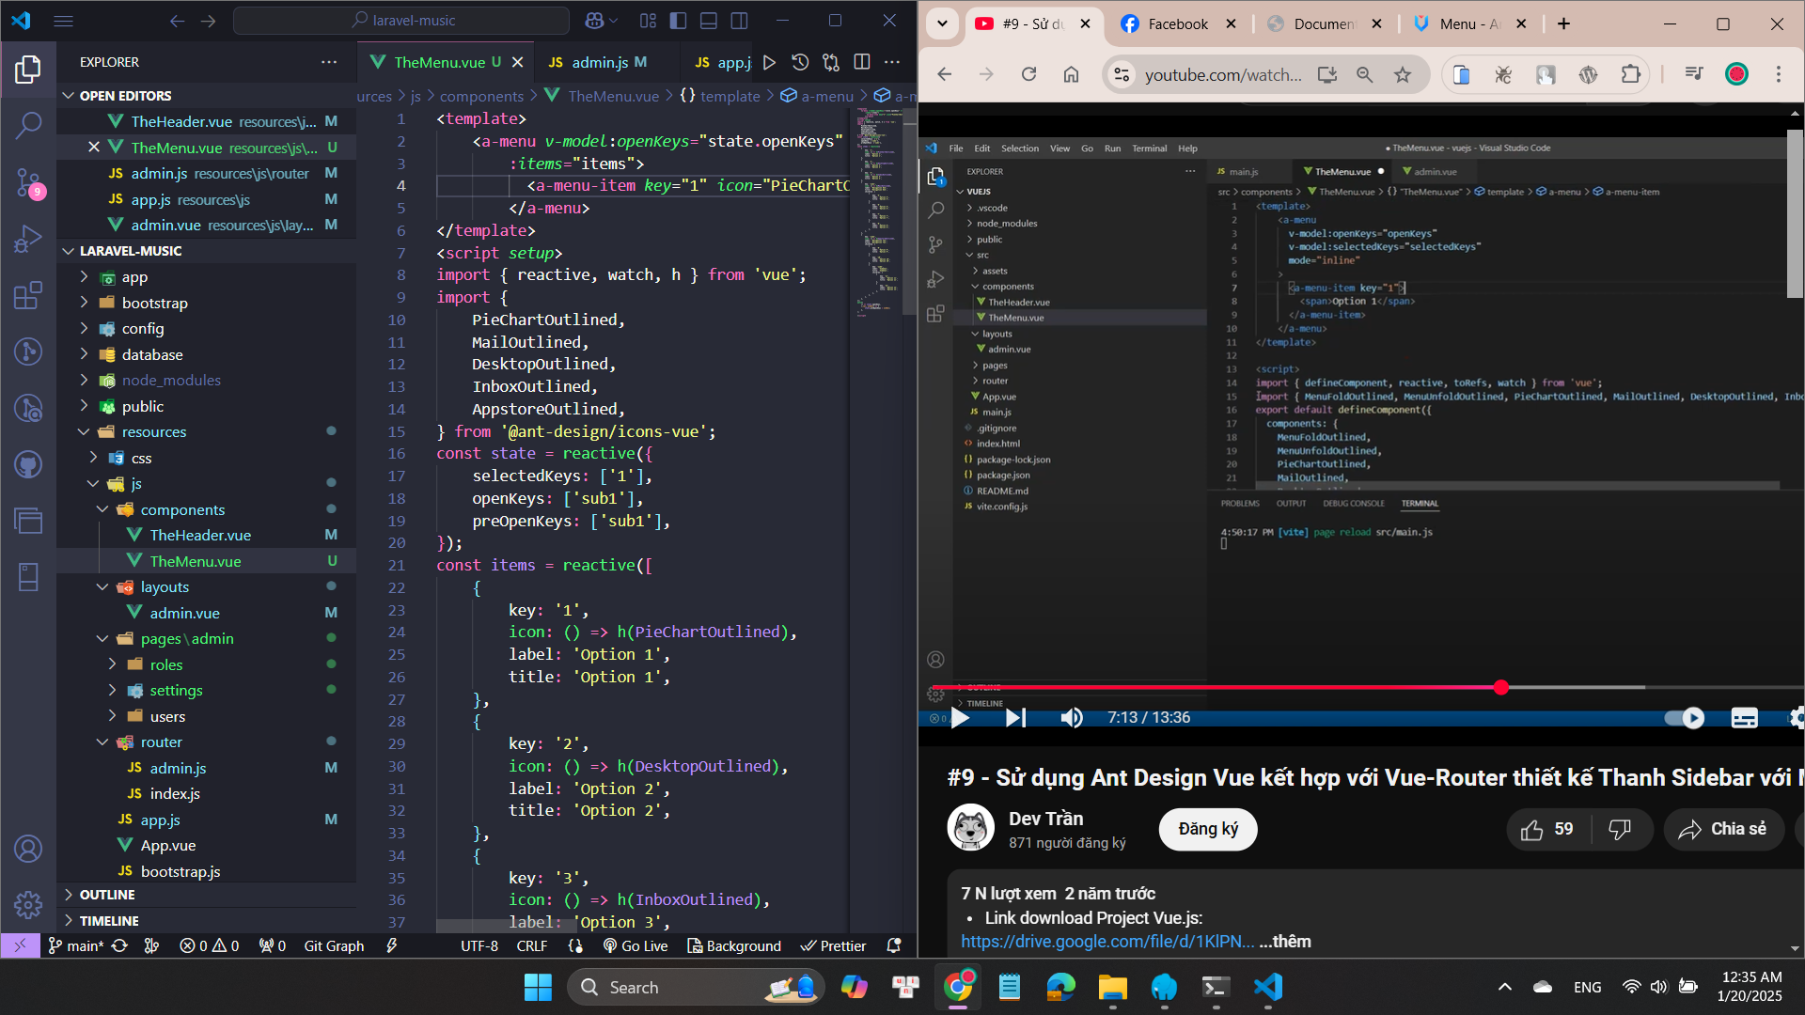This screenshot has height=1015, width=1805.
Task: Mute the YouTube video volume
Action: pyautogui.click(x=1071, y=718)
